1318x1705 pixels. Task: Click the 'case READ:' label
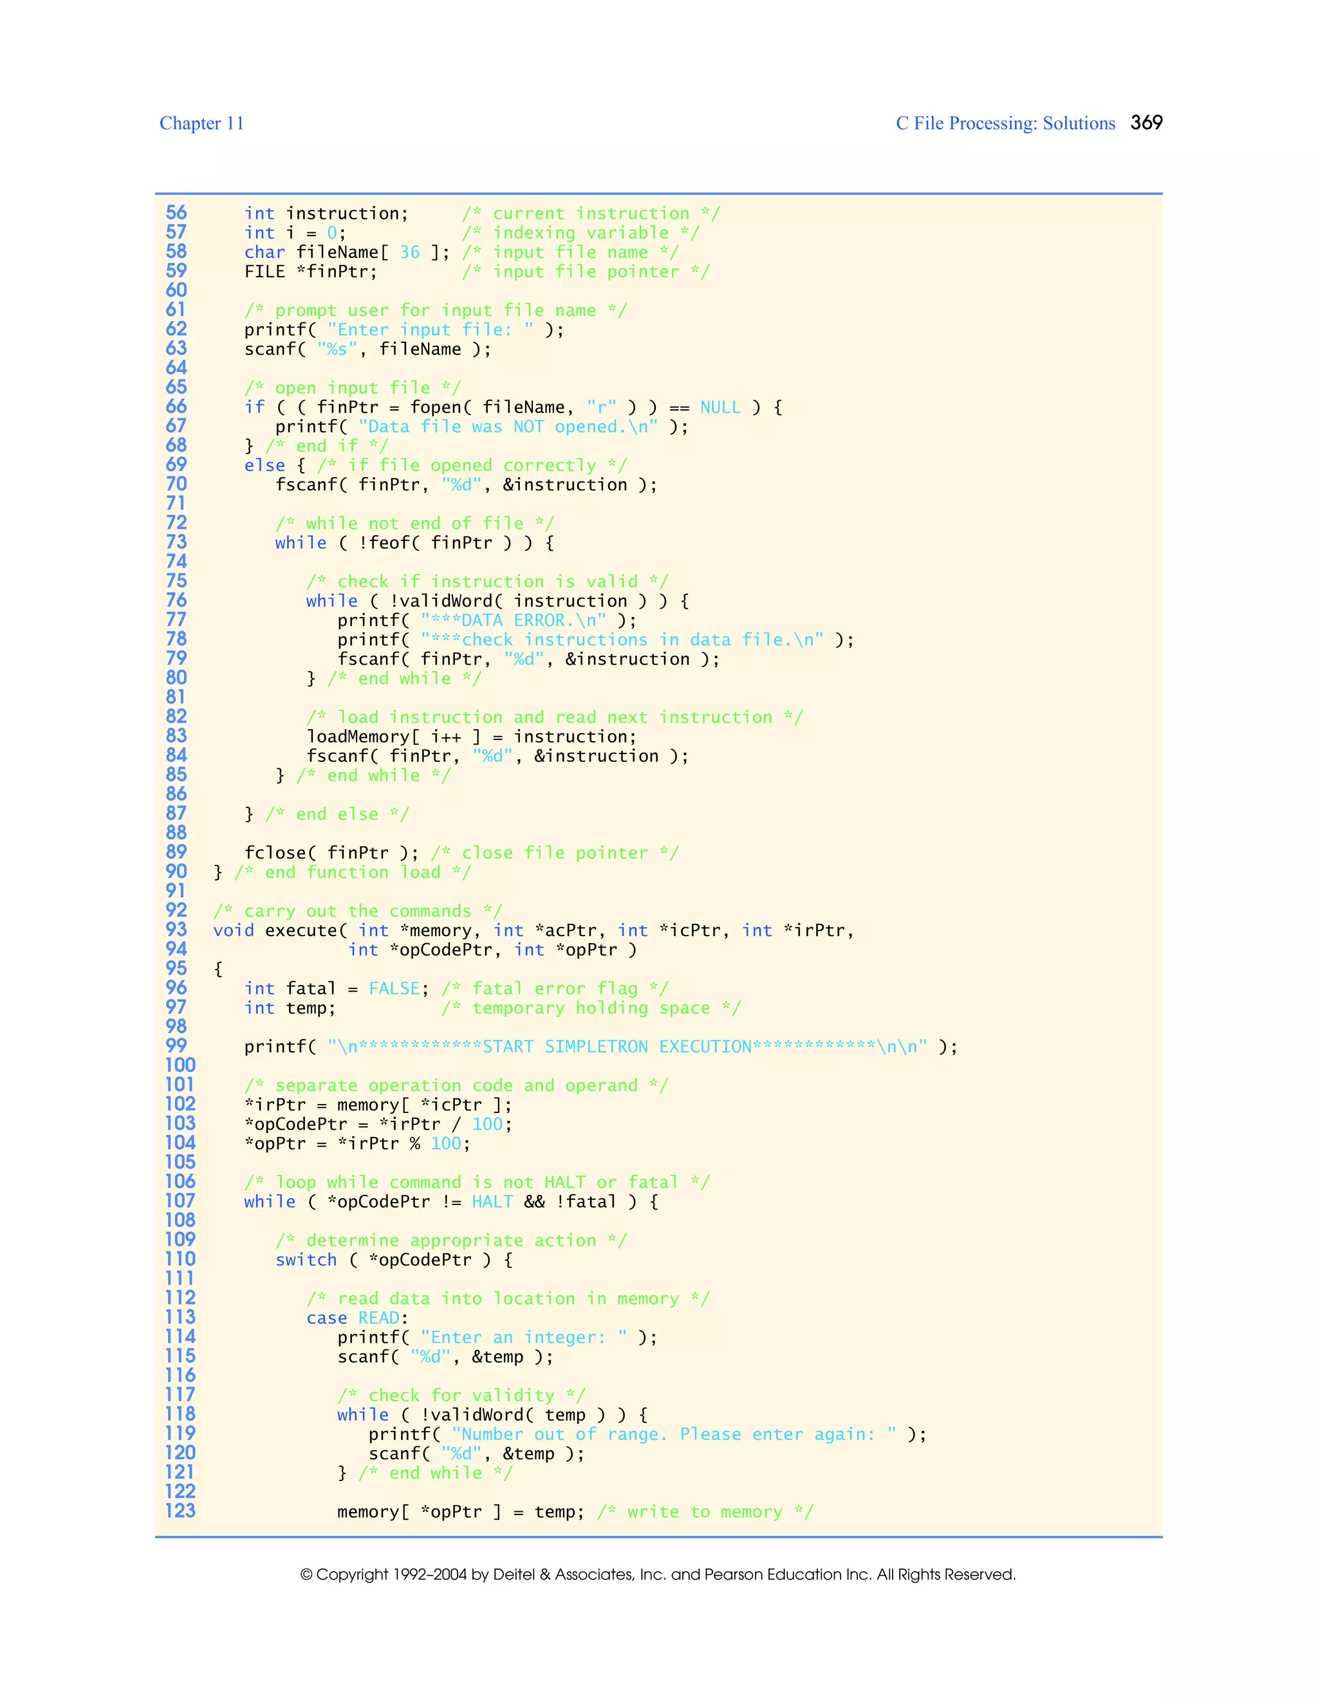coord(357,1318)
